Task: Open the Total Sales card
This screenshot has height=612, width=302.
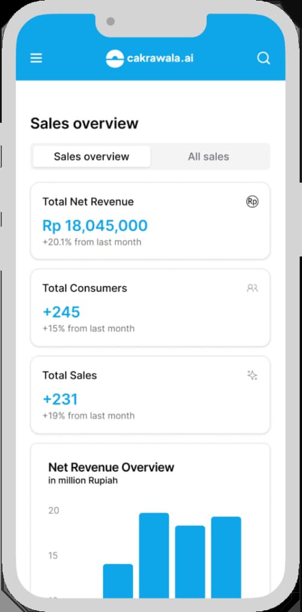Action: [150, 395]
